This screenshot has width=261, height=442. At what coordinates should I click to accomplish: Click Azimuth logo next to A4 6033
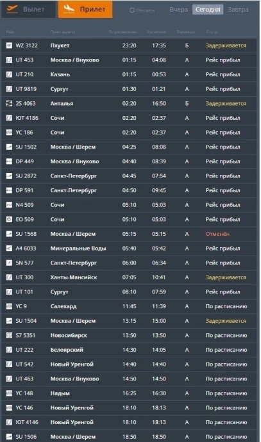click(x=10, y=248)
